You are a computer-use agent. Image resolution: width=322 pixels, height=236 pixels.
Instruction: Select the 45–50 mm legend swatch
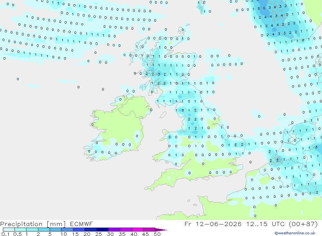pyautogui.click(x=149, y=230)
